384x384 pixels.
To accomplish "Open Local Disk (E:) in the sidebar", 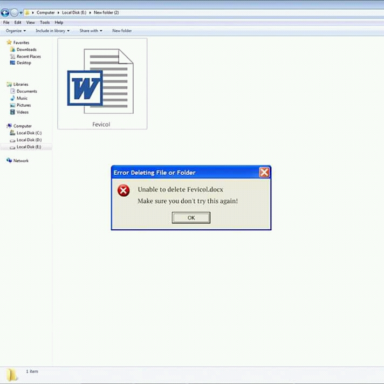I will coord(29,147).
